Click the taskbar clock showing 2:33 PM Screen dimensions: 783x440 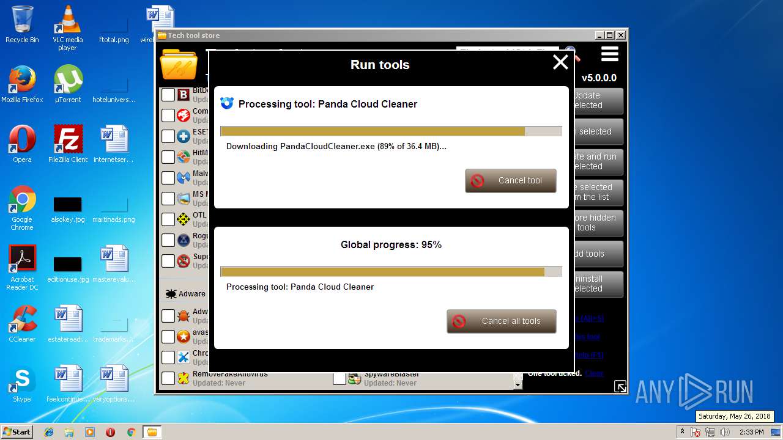[751, 432]
